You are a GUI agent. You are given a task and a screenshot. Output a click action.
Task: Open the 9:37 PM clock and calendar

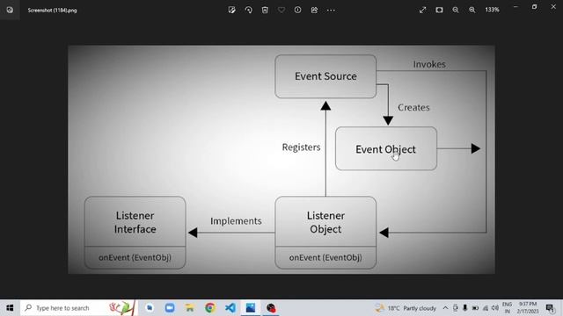pos(528,308)
